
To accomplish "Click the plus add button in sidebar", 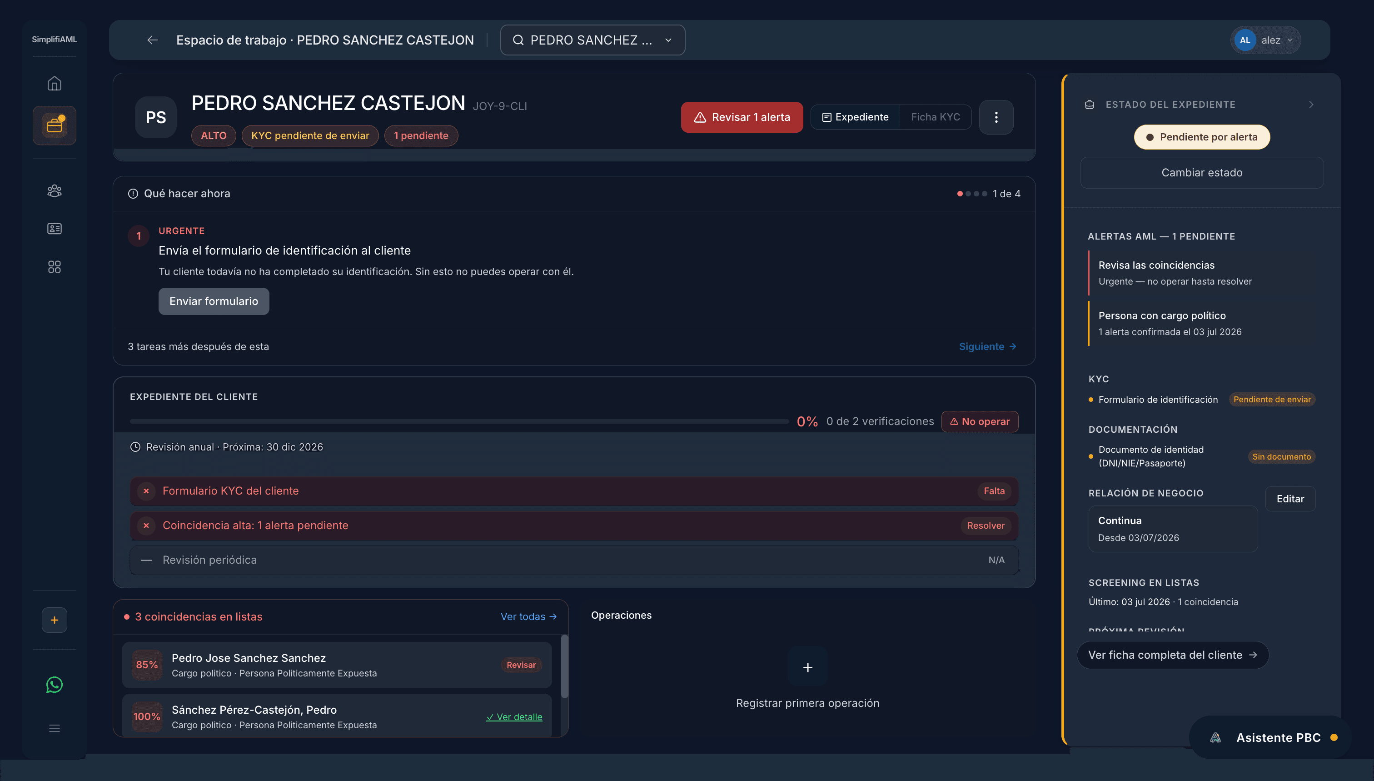I will pos(54,620).
